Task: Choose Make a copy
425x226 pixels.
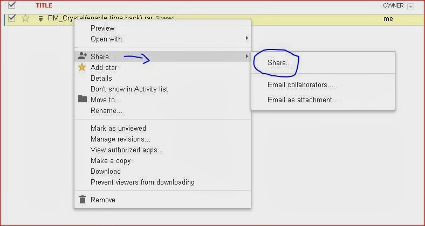Action: [111, 160]
